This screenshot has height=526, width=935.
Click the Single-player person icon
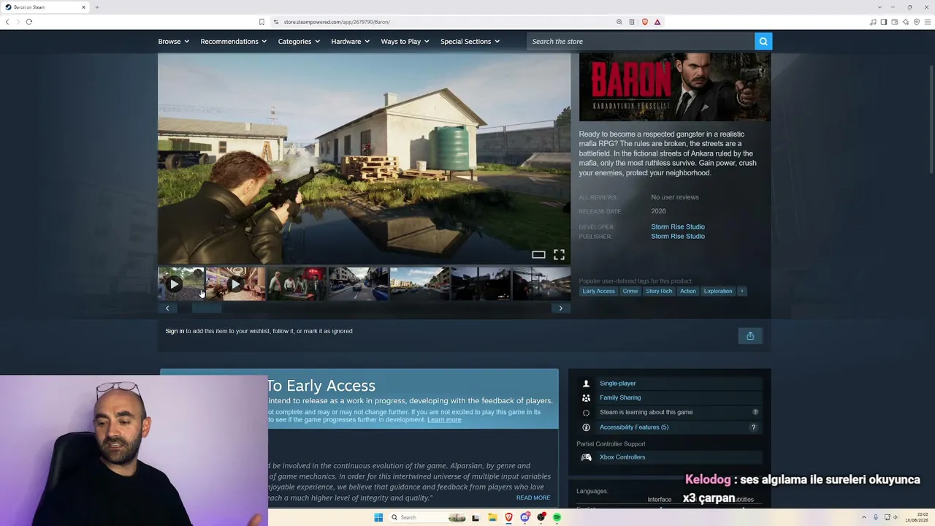[x=586, y=384]
